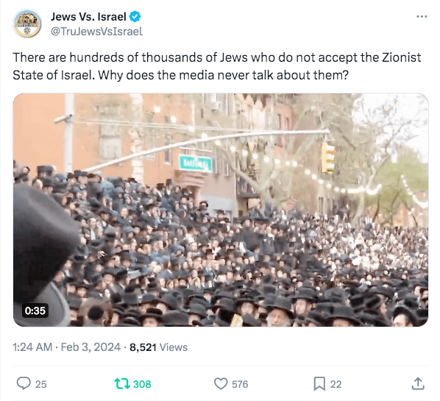Click the 308 reposts count
The width and height of the screenshot is (440, 401).
(x=142, y=384)
